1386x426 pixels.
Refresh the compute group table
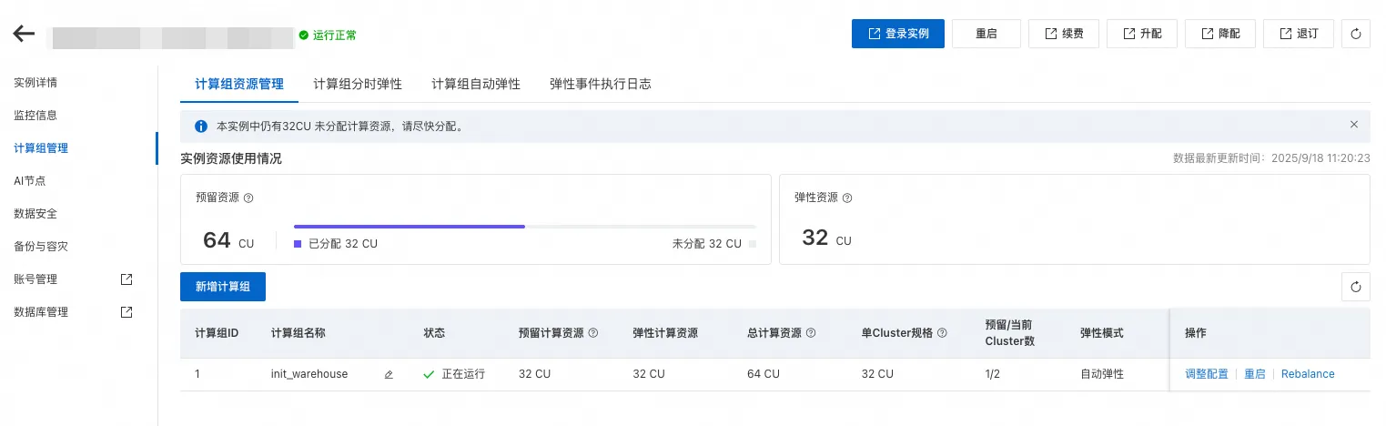[1356, 287]
